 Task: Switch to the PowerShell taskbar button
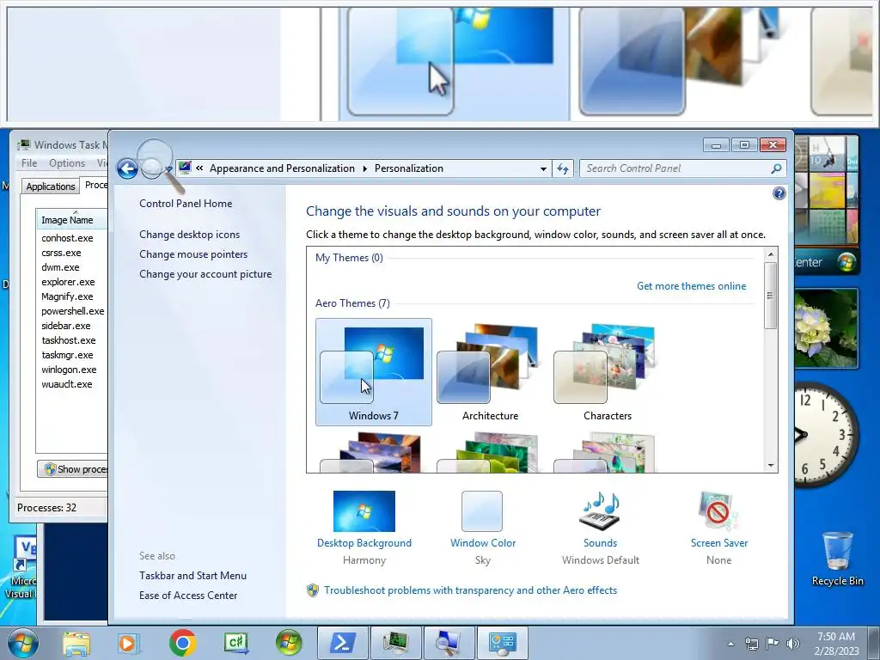[x=343, y=643]
